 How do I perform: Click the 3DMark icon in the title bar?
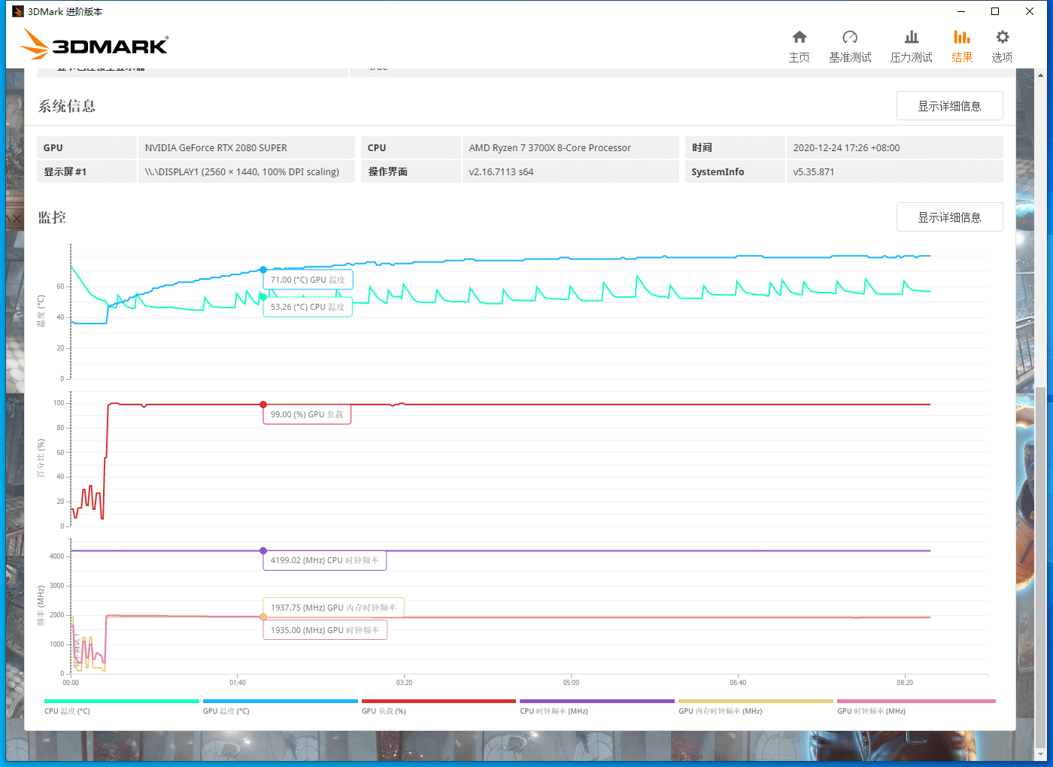pos(20,11)
